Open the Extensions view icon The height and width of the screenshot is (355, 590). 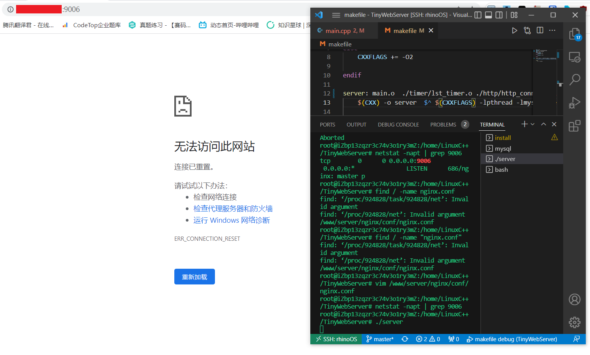point(575,126)
